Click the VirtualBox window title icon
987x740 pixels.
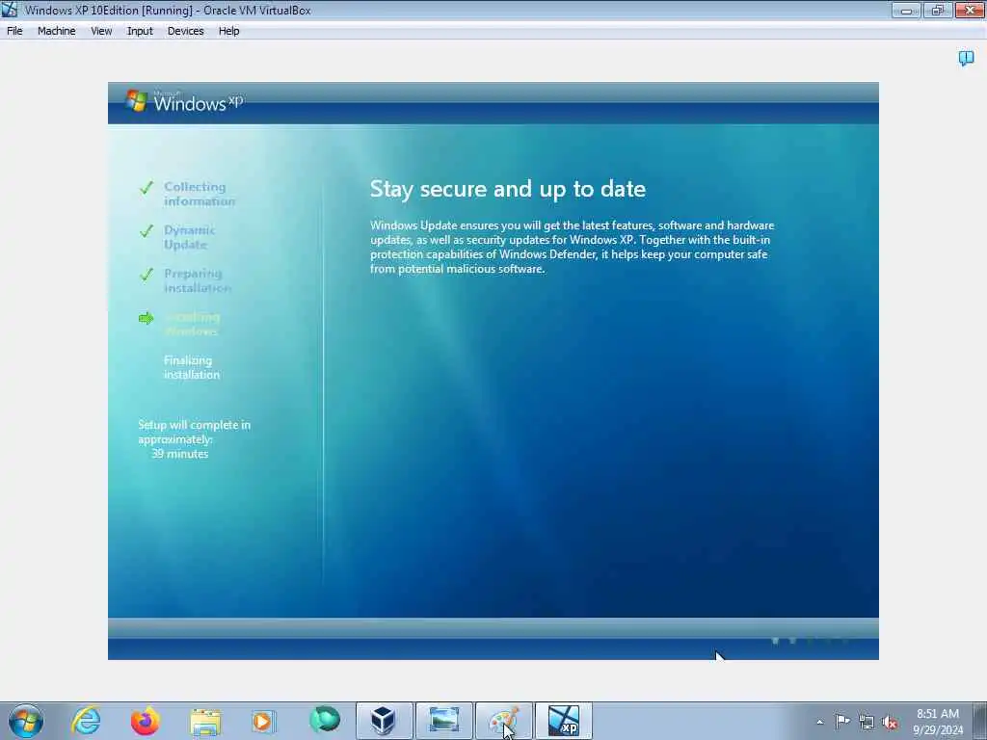pyautogui.click(x=10, y=10)
